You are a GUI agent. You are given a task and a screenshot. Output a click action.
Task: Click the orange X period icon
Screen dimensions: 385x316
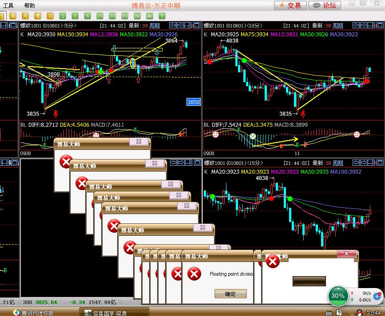click(50, 16)
